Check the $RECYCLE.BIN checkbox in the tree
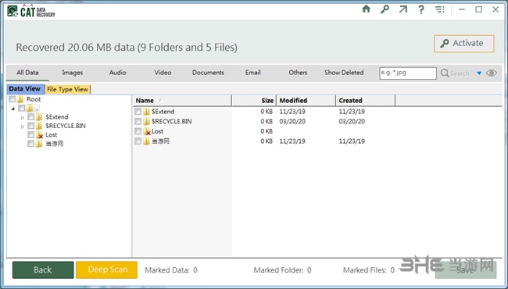The image size is (508, 289). [30, 126]
